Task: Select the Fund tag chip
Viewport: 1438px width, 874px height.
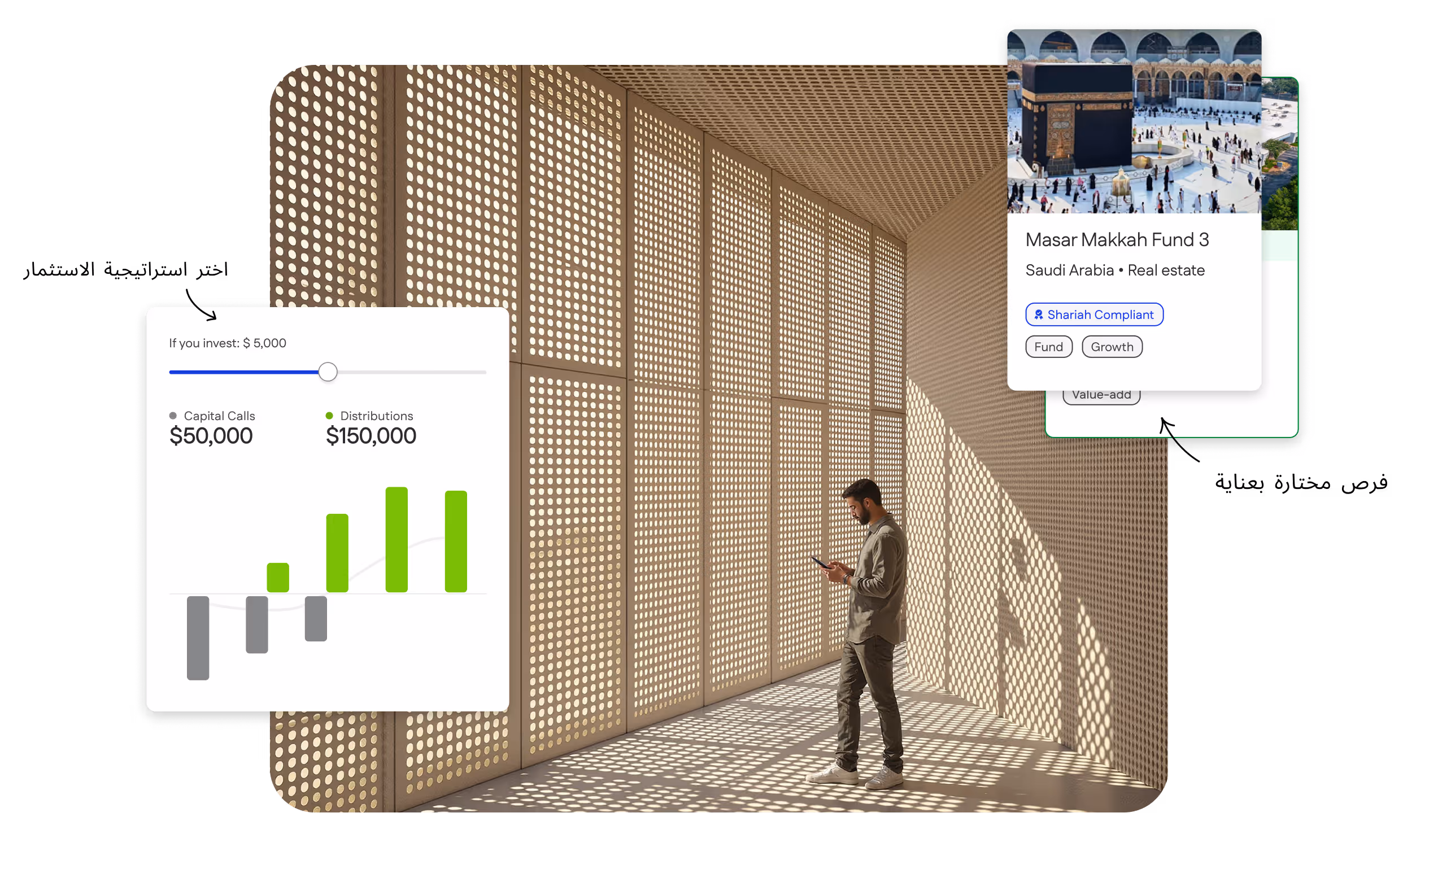Action: 1048,347
